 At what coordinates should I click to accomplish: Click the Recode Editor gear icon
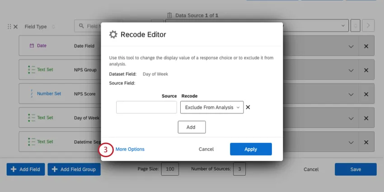click(113, 34)
